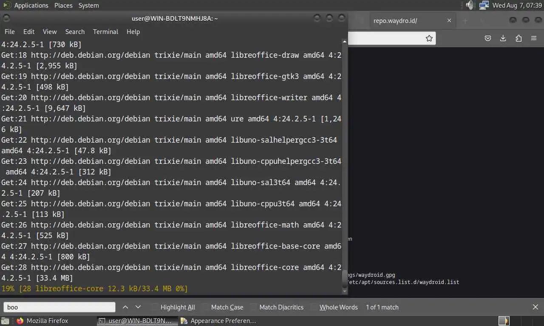Open the terminal View menu
The width and height of the screenshot is (544, 326).
pos(50,32)
